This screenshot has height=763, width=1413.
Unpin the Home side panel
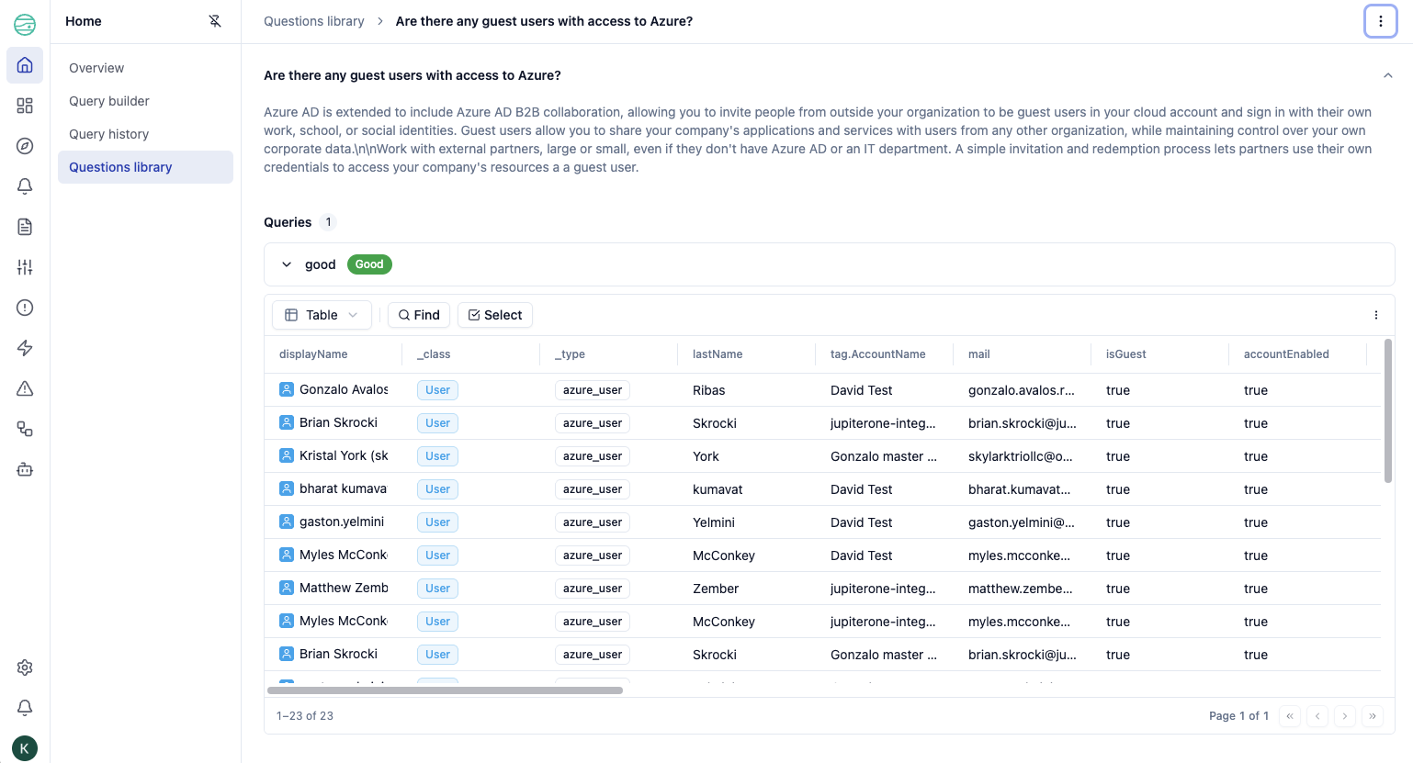coord(215,21)
